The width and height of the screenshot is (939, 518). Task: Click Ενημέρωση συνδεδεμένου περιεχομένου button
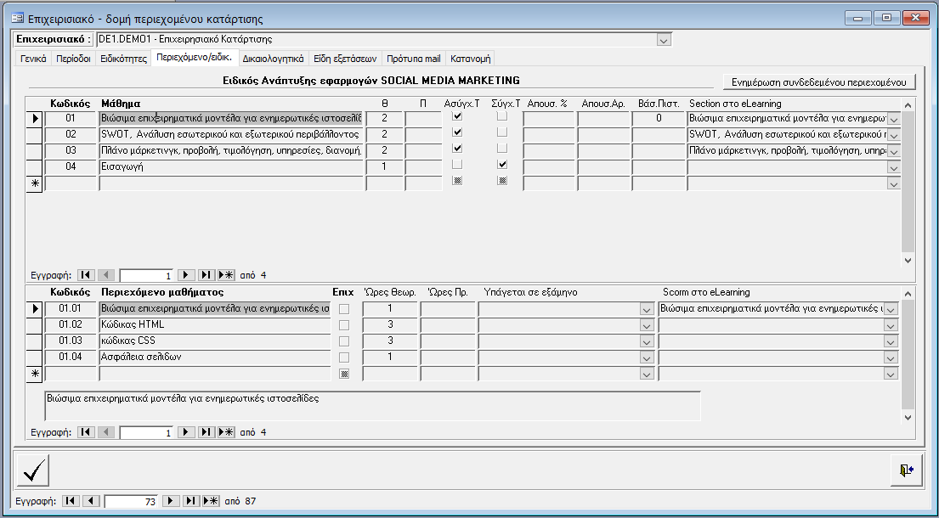coord(819,82)
